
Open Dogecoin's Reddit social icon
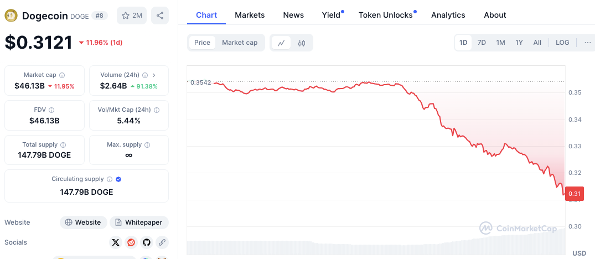click(131, 242)
